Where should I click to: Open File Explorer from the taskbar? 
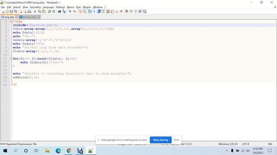point(47,151)
